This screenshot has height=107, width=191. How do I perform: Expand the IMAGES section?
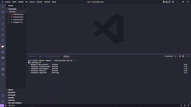click(x=16, y=90)
